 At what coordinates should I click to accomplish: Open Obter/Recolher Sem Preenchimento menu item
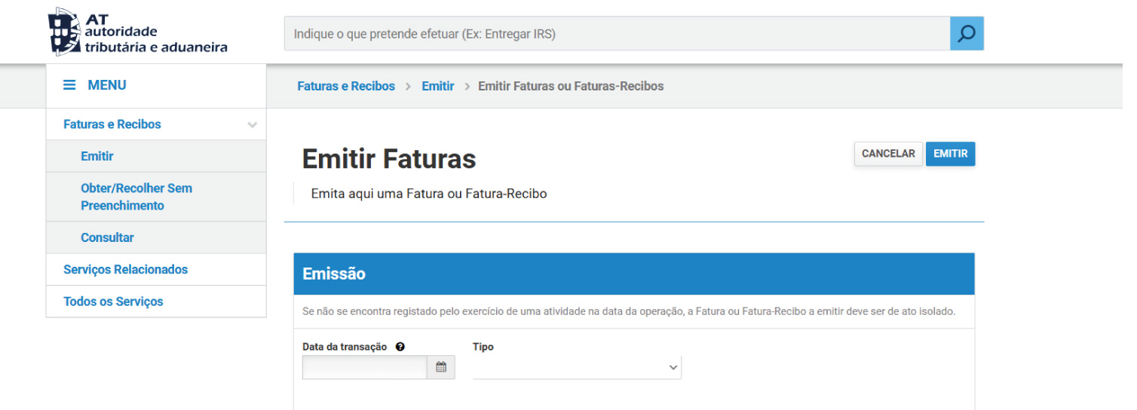click(x=136, y=197)
